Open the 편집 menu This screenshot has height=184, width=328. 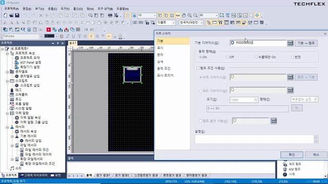click(x=27, y=9)
